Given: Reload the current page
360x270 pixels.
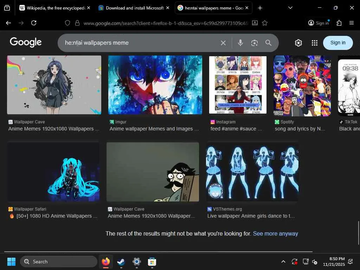Looking at the screenshot, I should click(x=34, y=23).
